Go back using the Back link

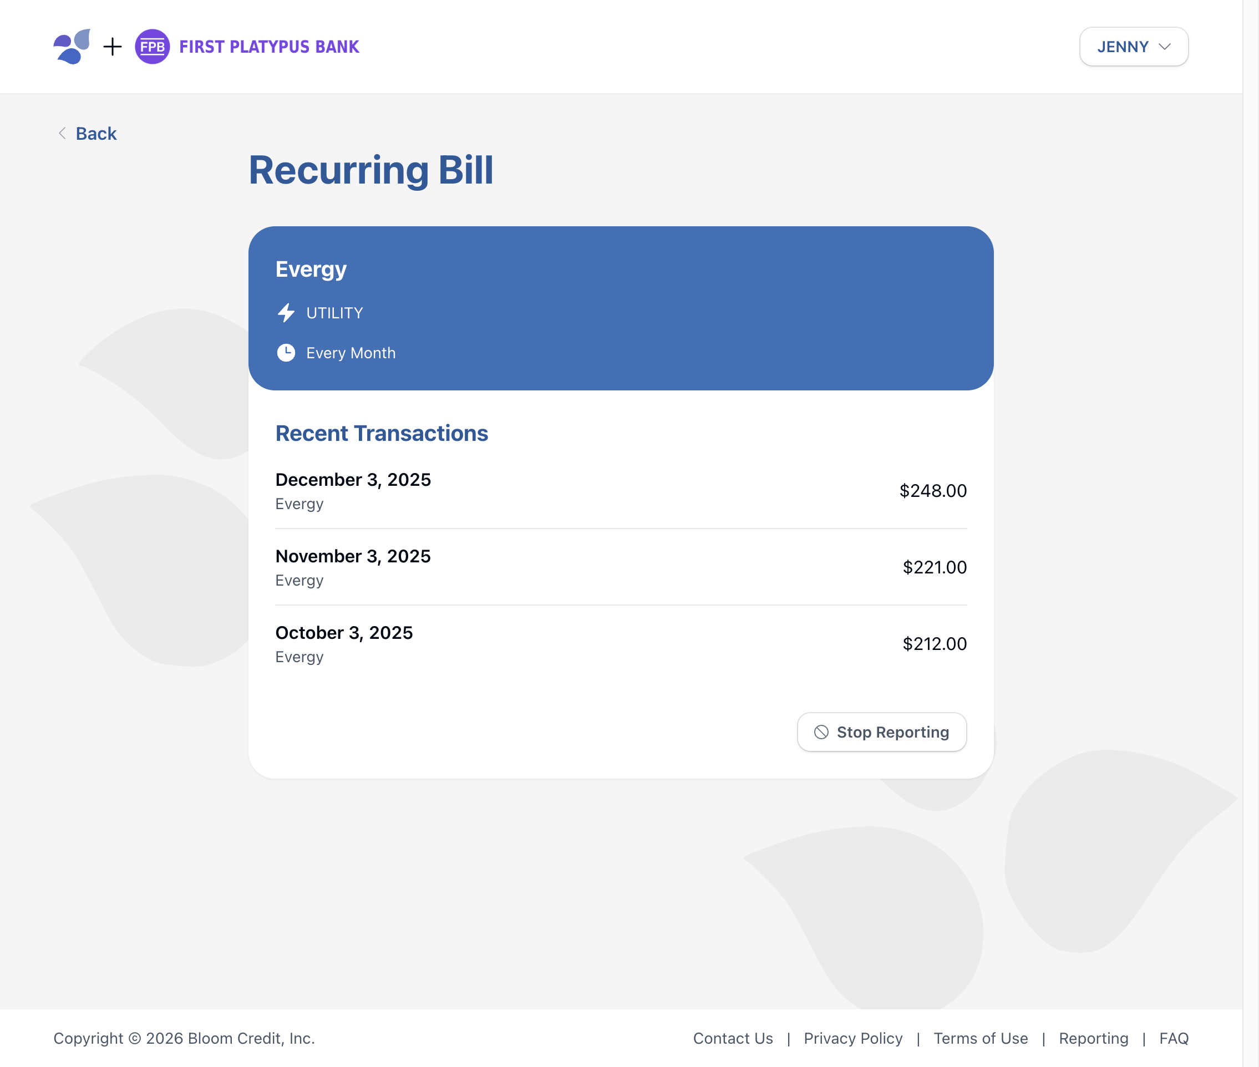[x=95, y=133]
